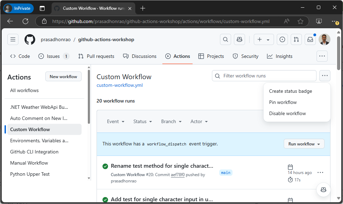The height and width of the screenshot is (204, 343).
Task: Reload the page with the refresh icon
Action: click(x=25, y=21)
